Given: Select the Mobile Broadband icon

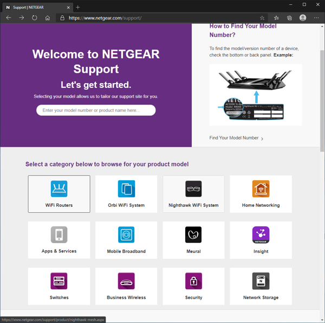Looking at the screenshot, I should (x=126, y=235).
